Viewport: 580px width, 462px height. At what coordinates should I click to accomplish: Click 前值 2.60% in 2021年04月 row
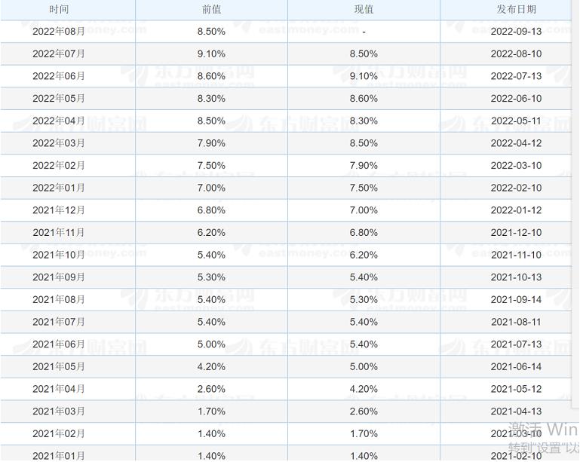pyautogui.click(x=211, y=389)
